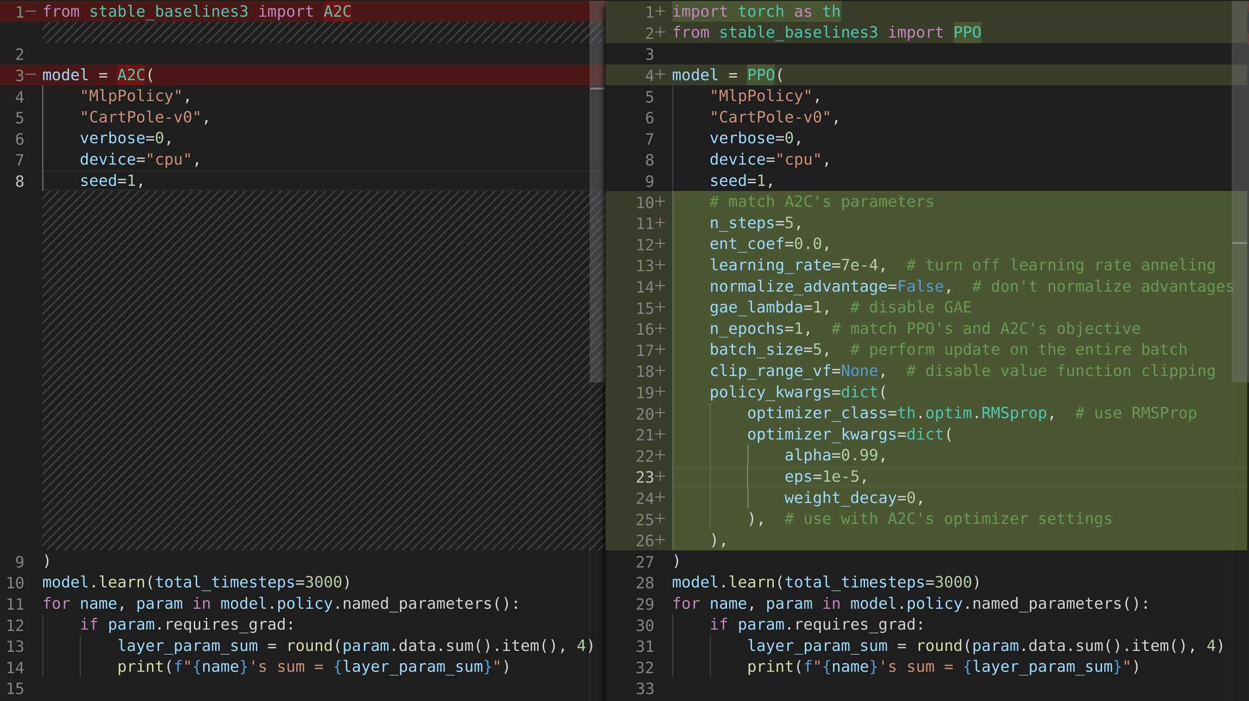Place cursor on removed 'A2C' import token

coord(338,11)
